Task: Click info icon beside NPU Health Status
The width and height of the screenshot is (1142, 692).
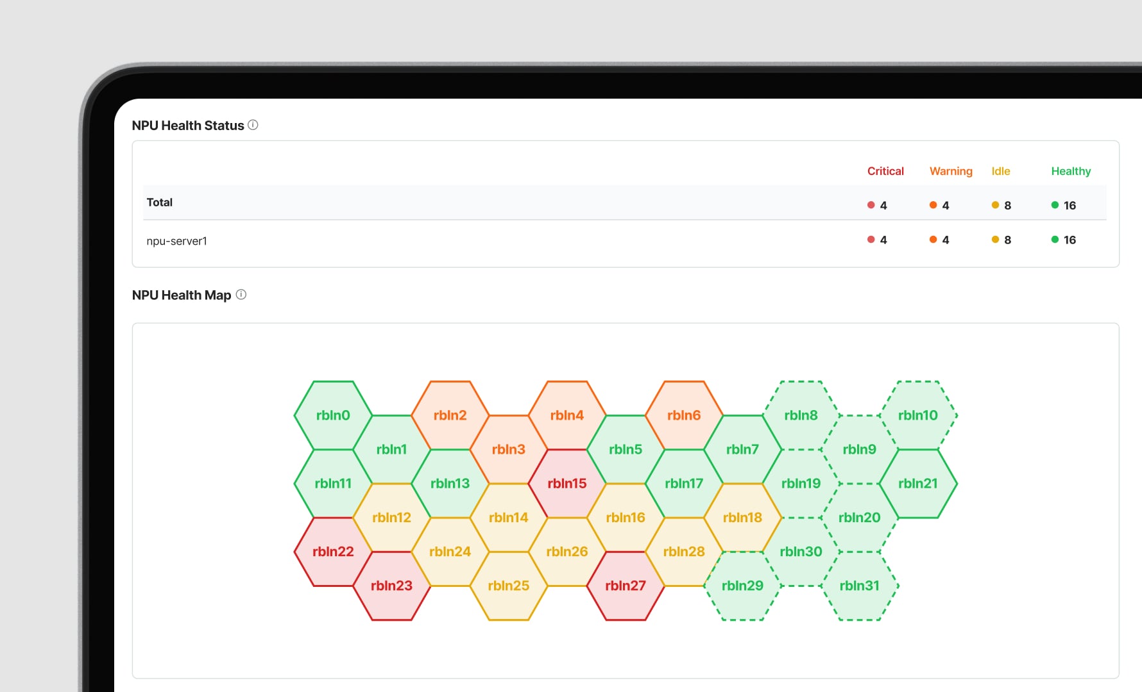Action: coord(253,125)
